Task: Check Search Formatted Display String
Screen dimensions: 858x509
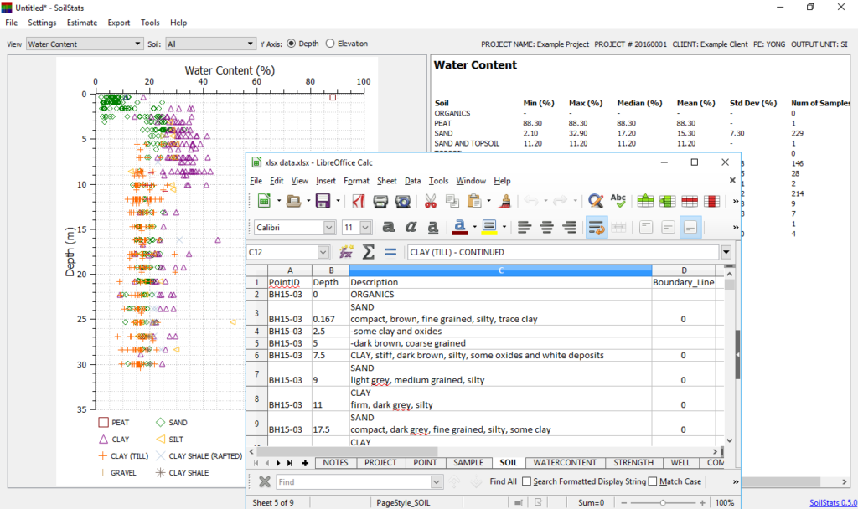Action: coord(526,481)
